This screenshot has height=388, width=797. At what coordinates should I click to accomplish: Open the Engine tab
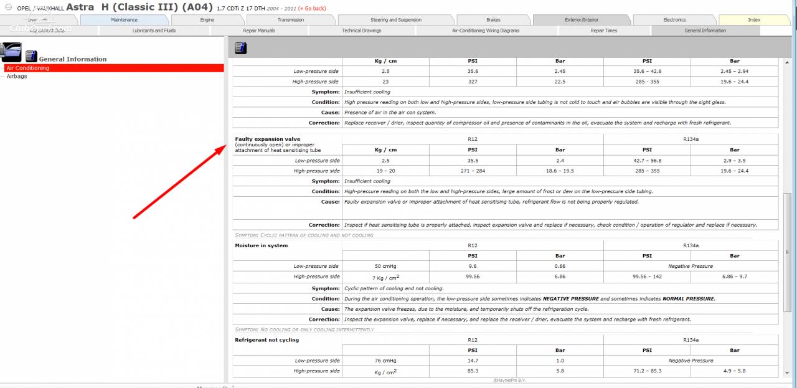click(x=207, y=20)
